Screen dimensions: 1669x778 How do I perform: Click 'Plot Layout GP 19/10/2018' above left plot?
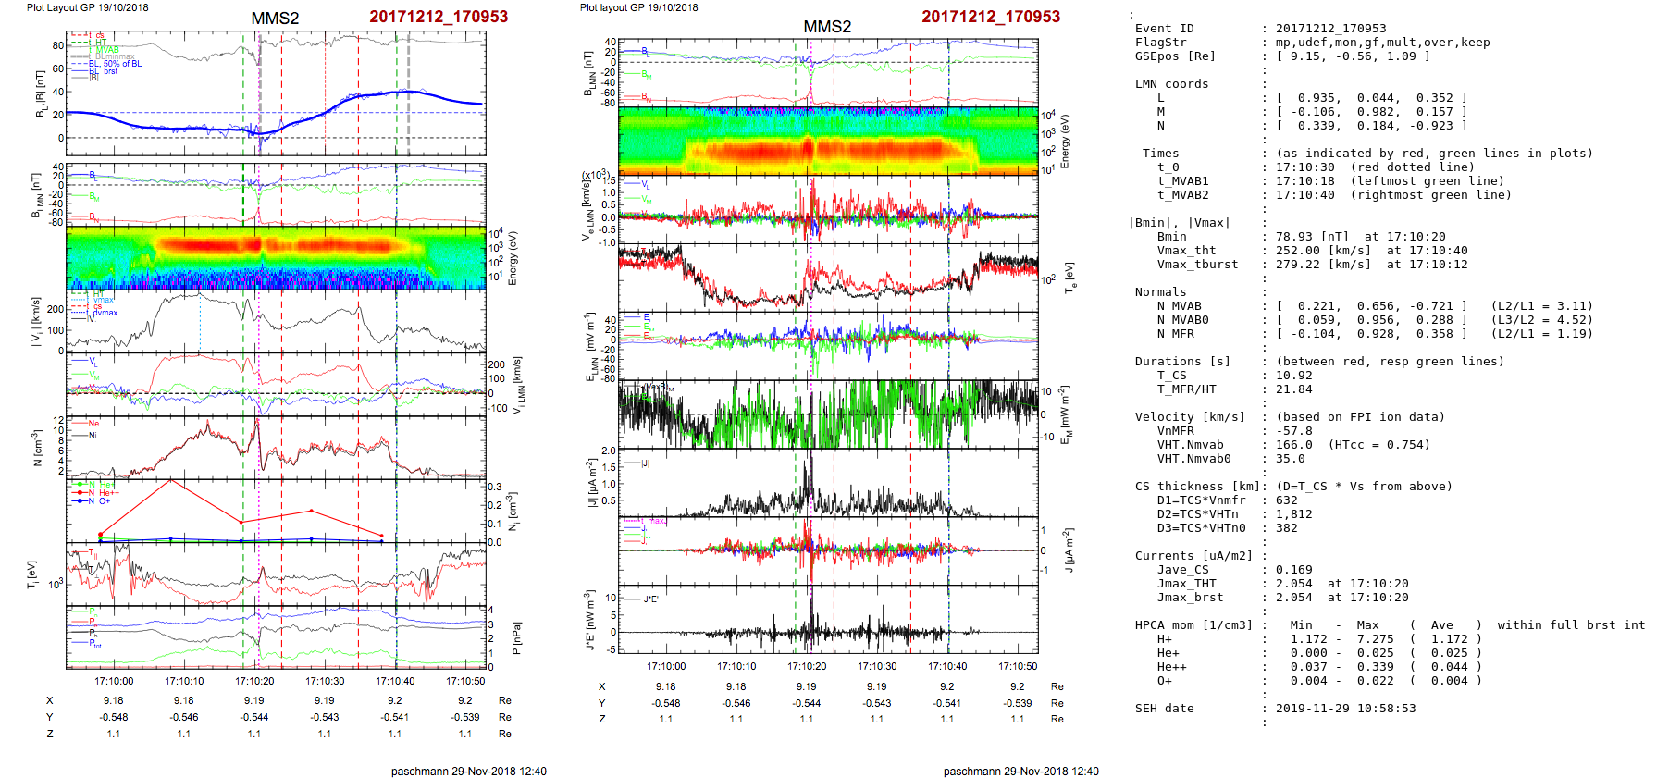click(x=87, y=7)
